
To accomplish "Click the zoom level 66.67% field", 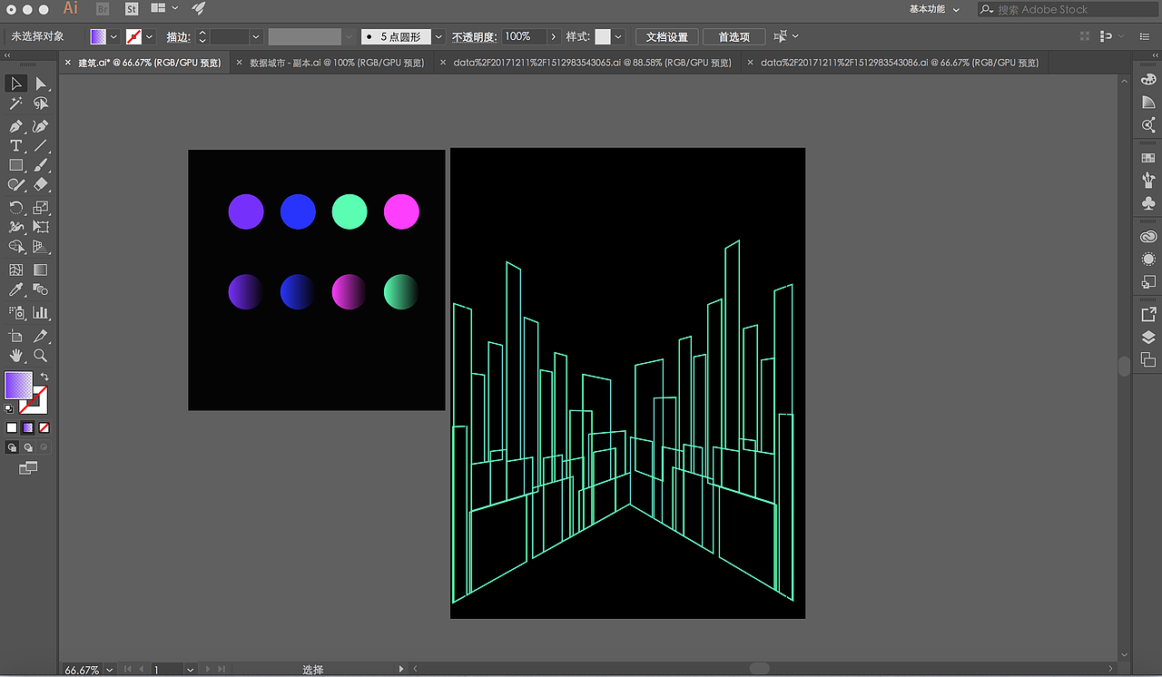I will pos(82,670).
